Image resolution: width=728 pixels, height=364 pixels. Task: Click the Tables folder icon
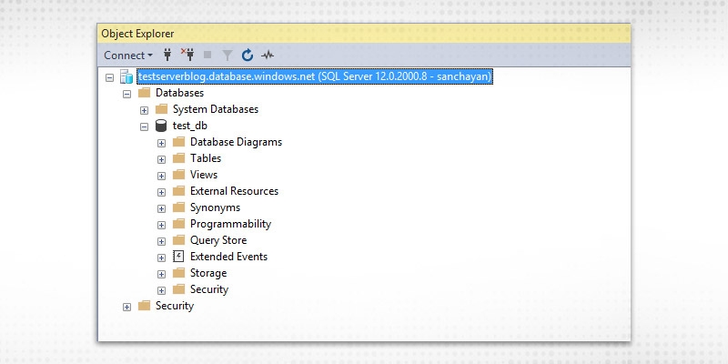[178, 158]
